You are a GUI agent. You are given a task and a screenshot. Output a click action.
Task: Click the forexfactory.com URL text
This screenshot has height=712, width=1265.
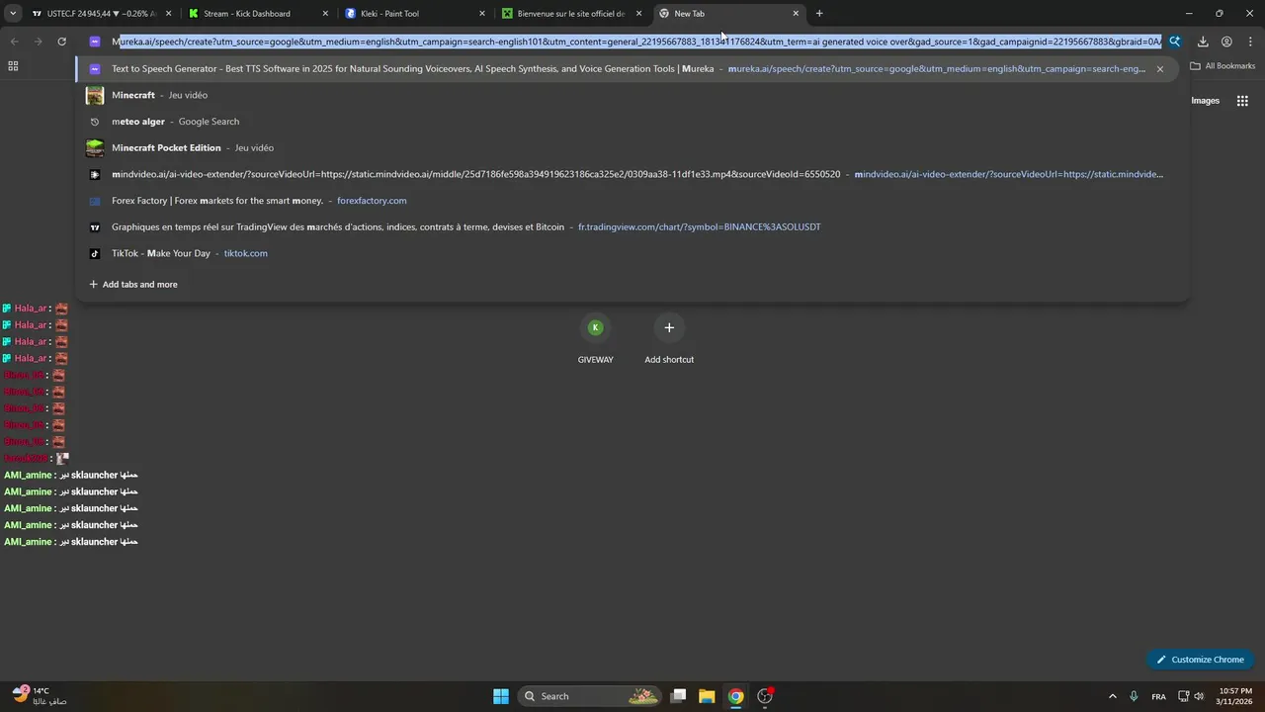pyautogui.click(x=372, y=201)
